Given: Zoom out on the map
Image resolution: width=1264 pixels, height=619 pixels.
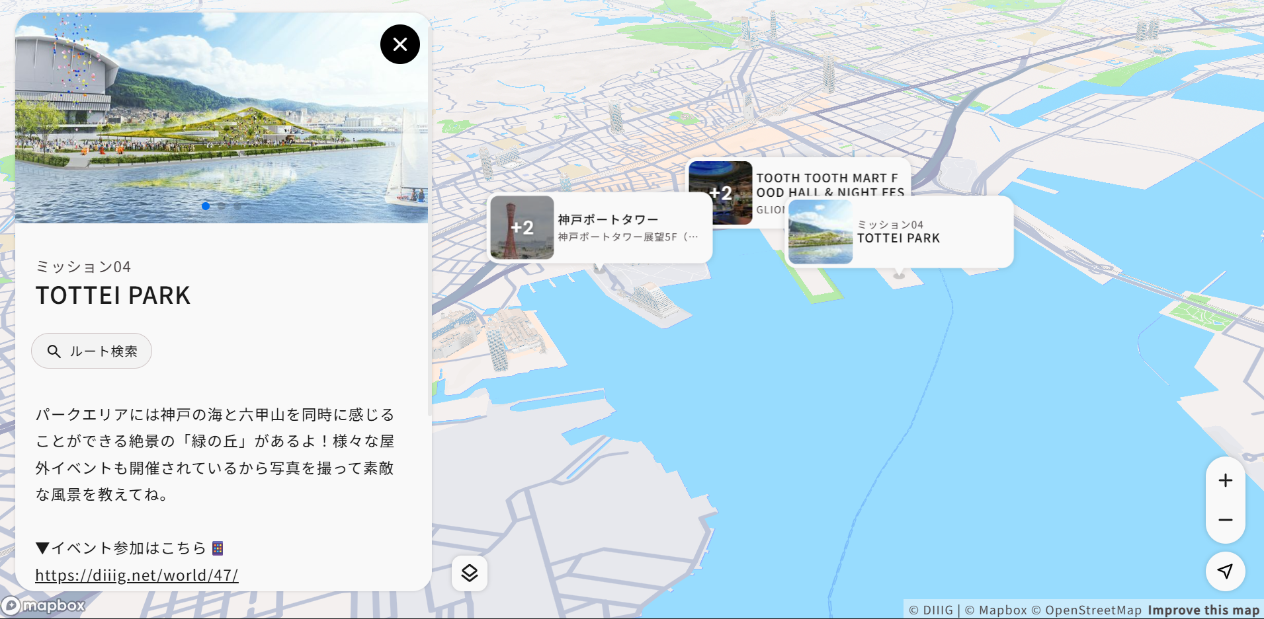Looking at the screenshot, I should [x=1225, y=520].
